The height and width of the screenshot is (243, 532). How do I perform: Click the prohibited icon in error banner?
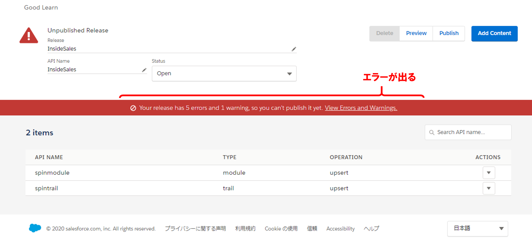click(133, 108)
